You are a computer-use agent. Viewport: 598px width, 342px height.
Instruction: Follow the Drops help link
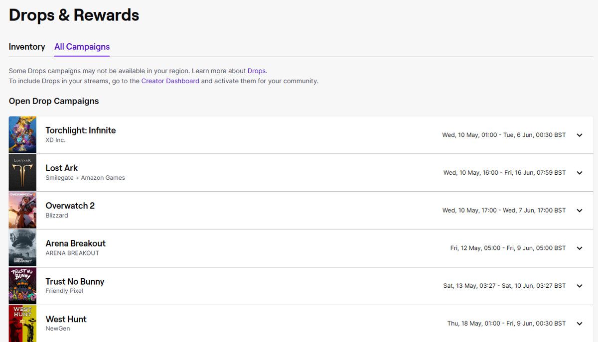(257, 71)
